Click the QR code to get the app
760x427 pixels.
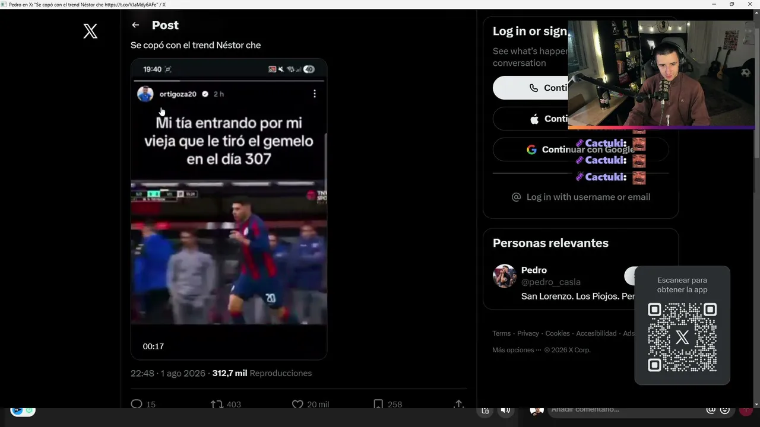tap(682, 337)
